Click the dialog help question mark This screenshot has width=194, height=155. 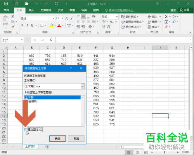tap(71, 68)
